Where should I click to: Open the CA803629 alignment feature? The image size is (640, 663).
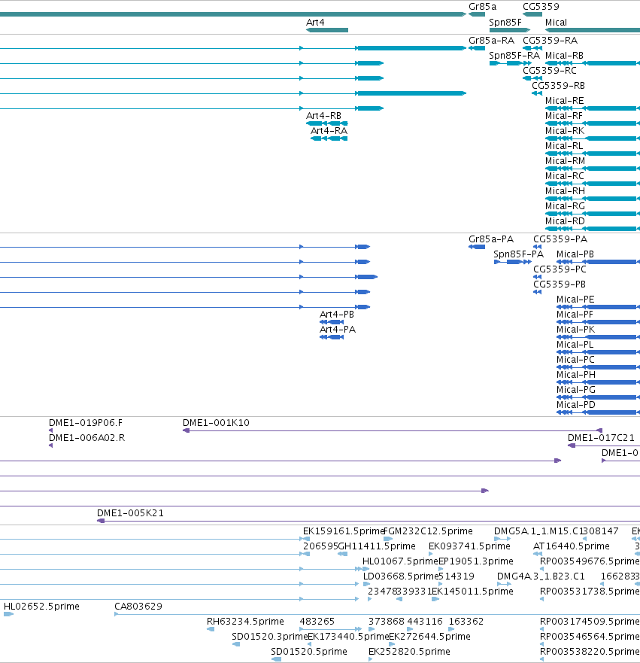click(x=378, y=614)
